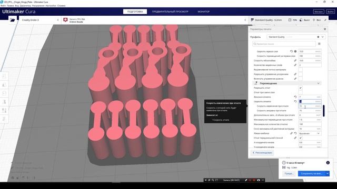Collapse material selector chevron
This screenshot has width=337, height=189.
(x=245, y=20)
